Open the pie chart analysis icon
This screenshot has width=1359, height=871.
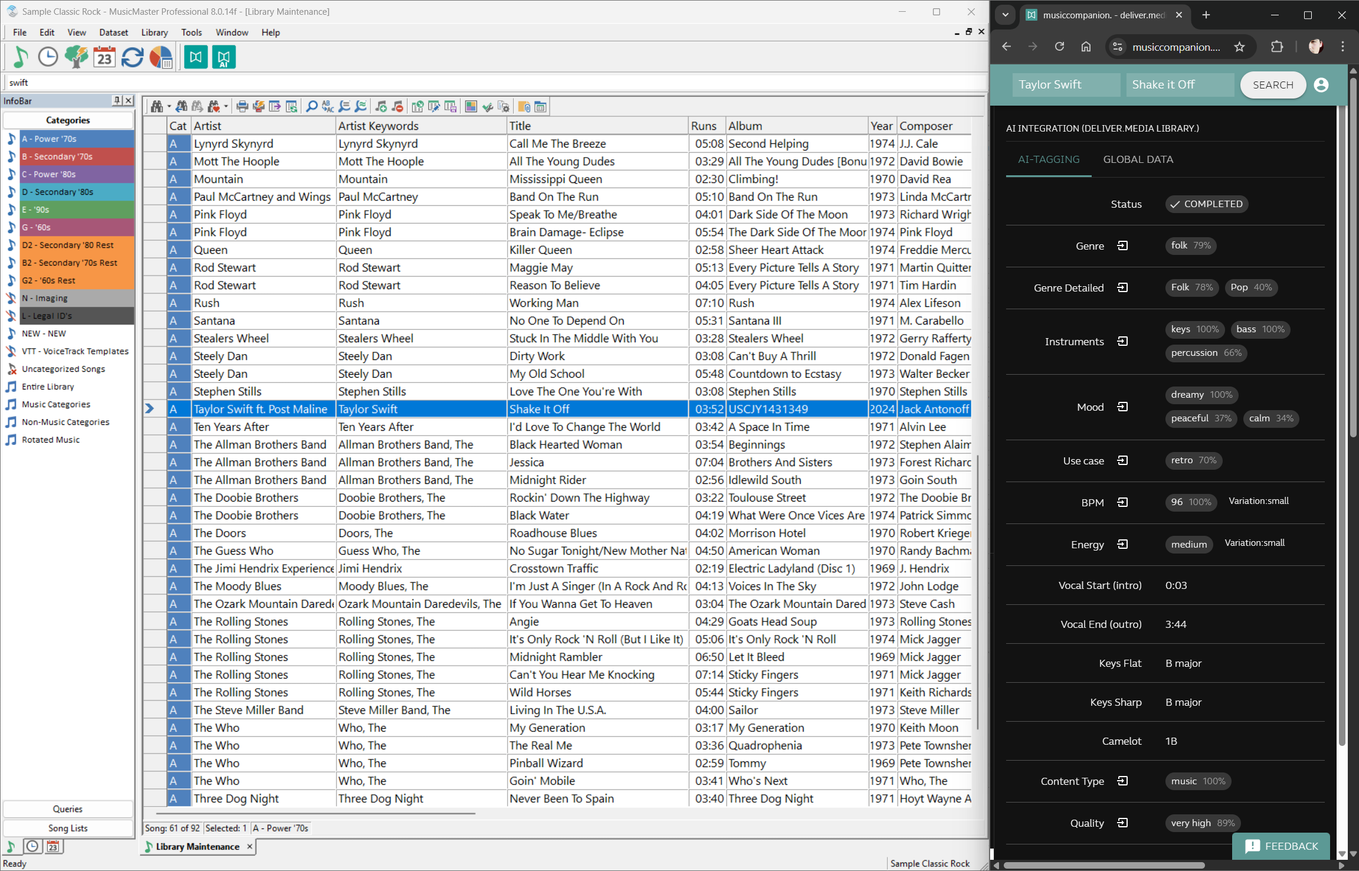coord(161,57)
